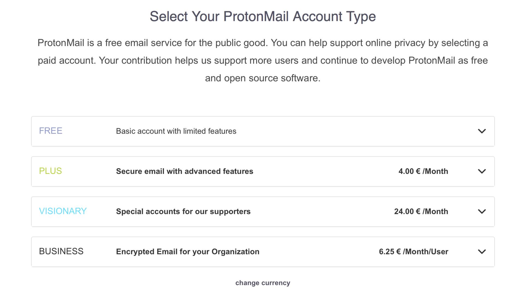Click the 'and open source software.' text line
This screenshot has width=524, height=290.
[263, 78]
